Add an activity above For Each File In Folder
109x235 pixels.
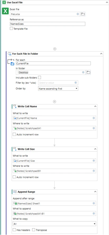[55, 49]
